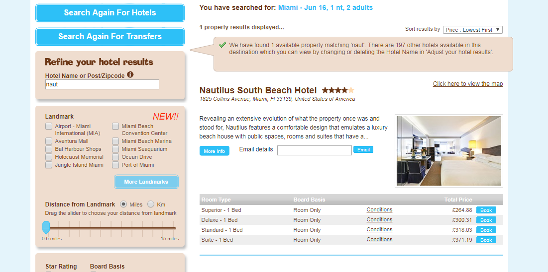Viewport: 548px width, 272px height.
Task: Open the map view link
Action: (x=467, y=84)
